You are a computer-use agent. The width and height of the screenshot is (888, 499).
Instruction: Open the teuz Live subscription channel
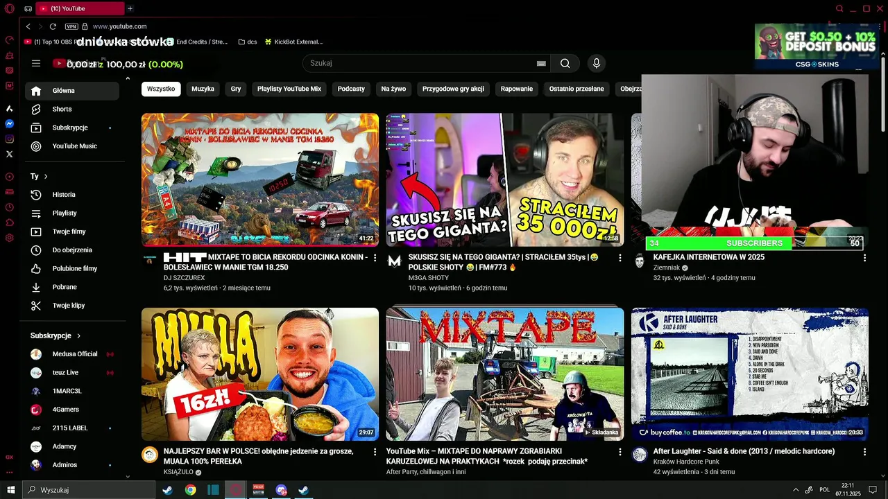click(72, 372)
